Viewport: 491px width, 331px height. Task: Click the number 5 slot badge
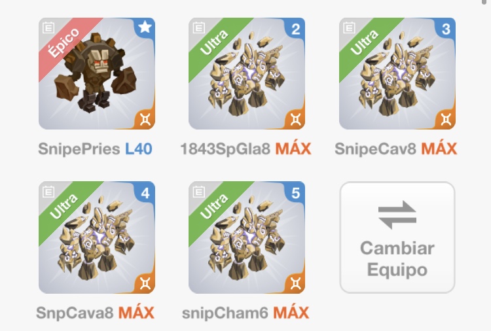click(295, 193)
